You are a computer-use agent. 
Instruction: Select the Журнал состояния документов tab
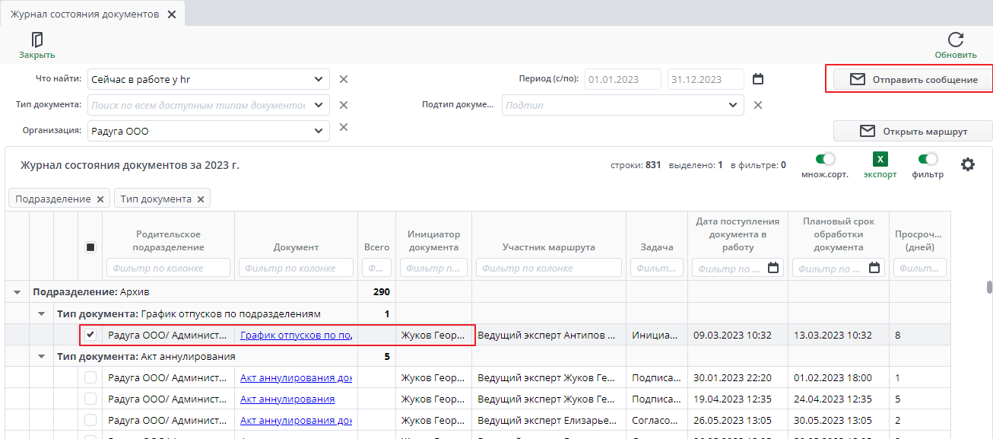(84, 14)
